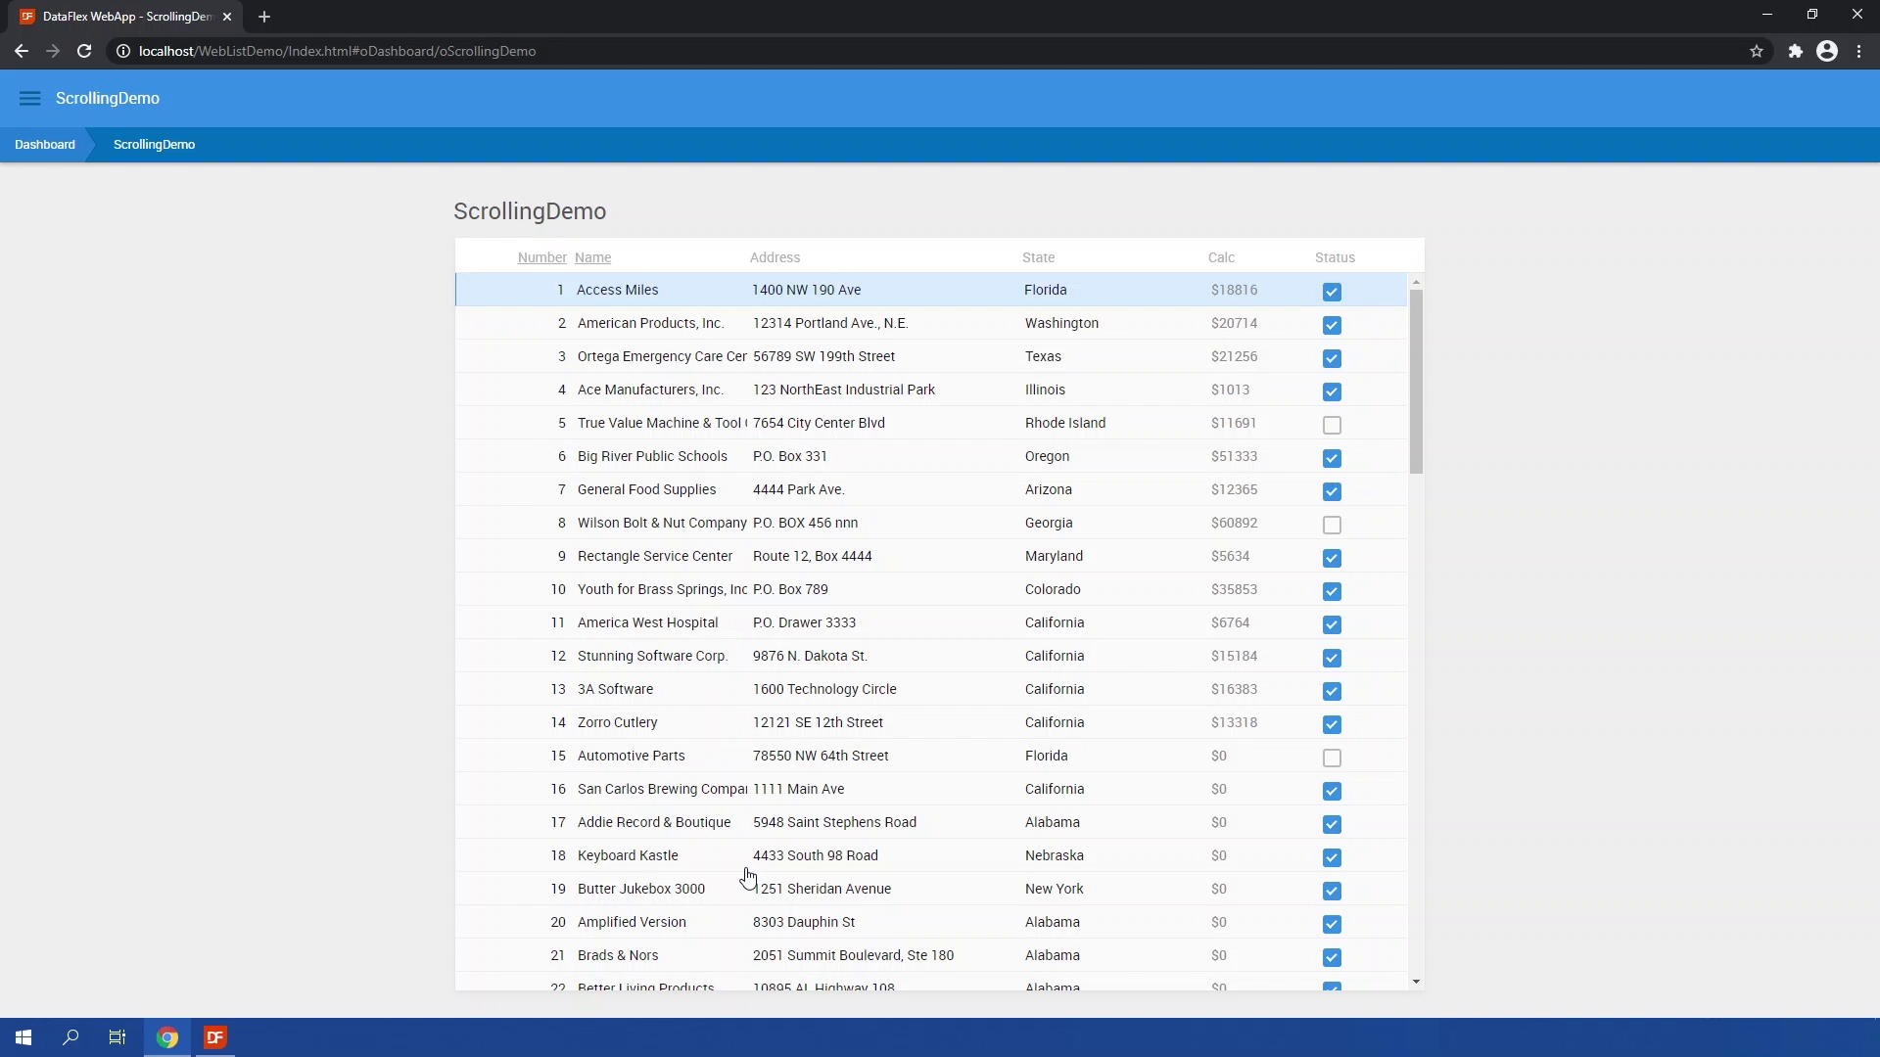Sort list by Name column header

[592, 257]
